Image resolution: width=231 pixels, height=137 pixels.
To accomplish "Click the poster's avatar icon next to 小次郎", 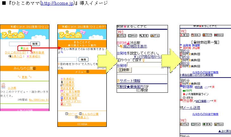I will pyautogui.click(x=3, y=86).
